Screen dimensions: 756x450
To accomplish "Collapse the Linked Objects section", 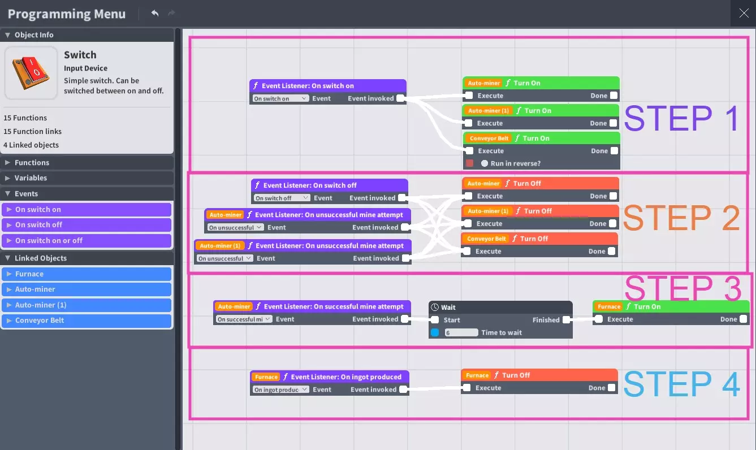I will pos(8,258).
